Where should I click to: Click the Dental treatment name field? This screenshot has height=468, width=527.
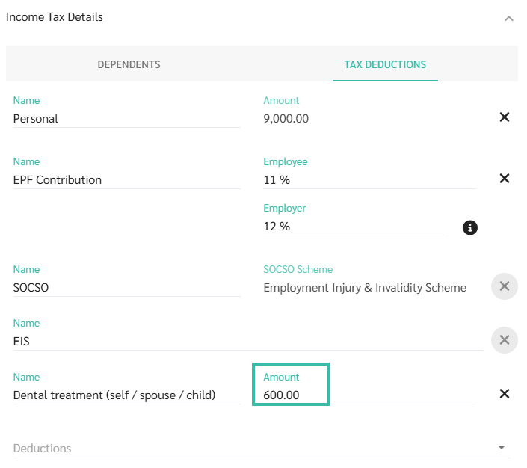click(x=126, y=395)
